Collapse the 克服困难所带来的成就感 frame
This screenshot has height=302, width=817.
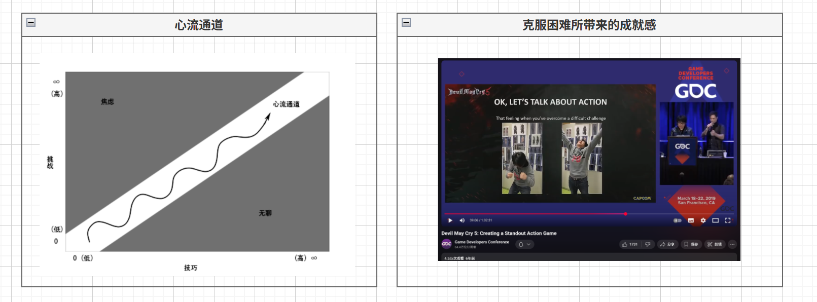tap(406, 22)
